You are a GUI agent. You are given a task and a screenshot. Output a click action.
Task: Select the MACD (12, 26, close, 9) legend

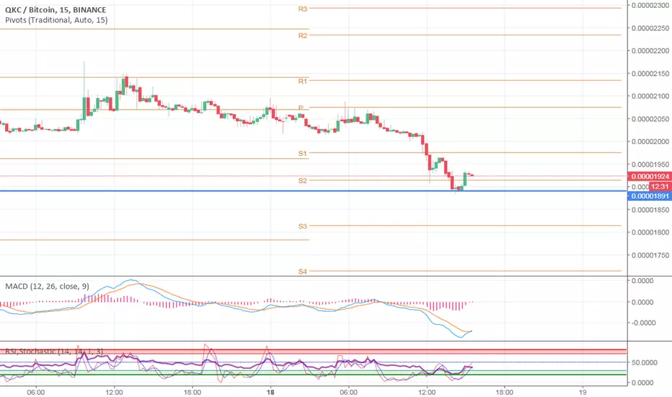[x=47, y=287]
